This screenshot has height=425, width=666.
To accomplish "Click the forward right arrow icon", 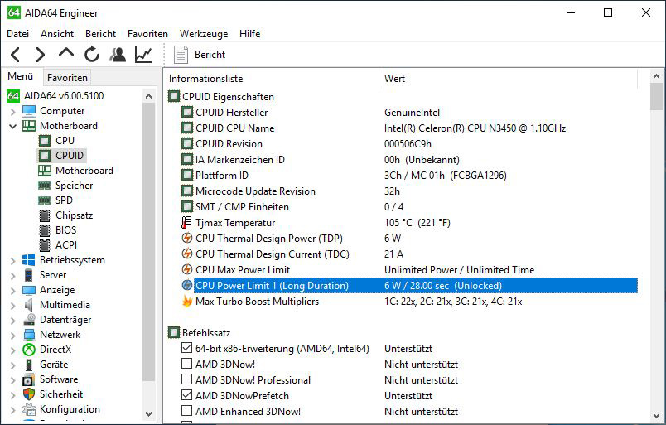I will point(41,55).
